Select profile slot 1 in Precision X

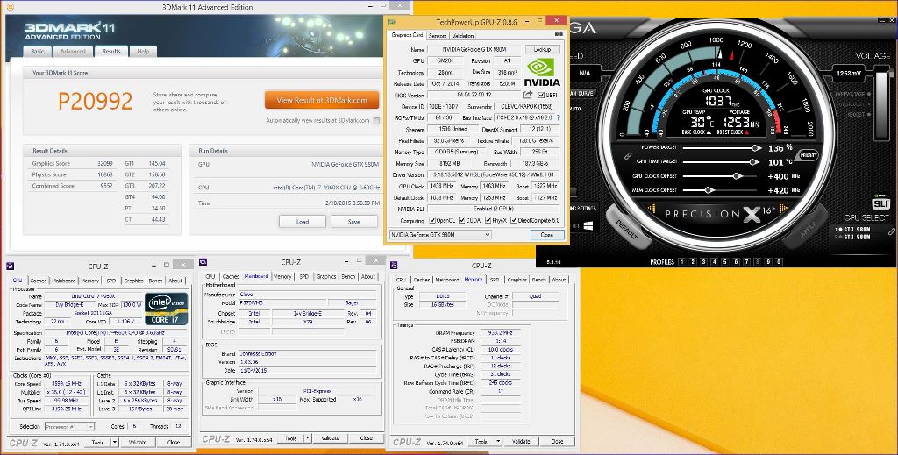682,261
